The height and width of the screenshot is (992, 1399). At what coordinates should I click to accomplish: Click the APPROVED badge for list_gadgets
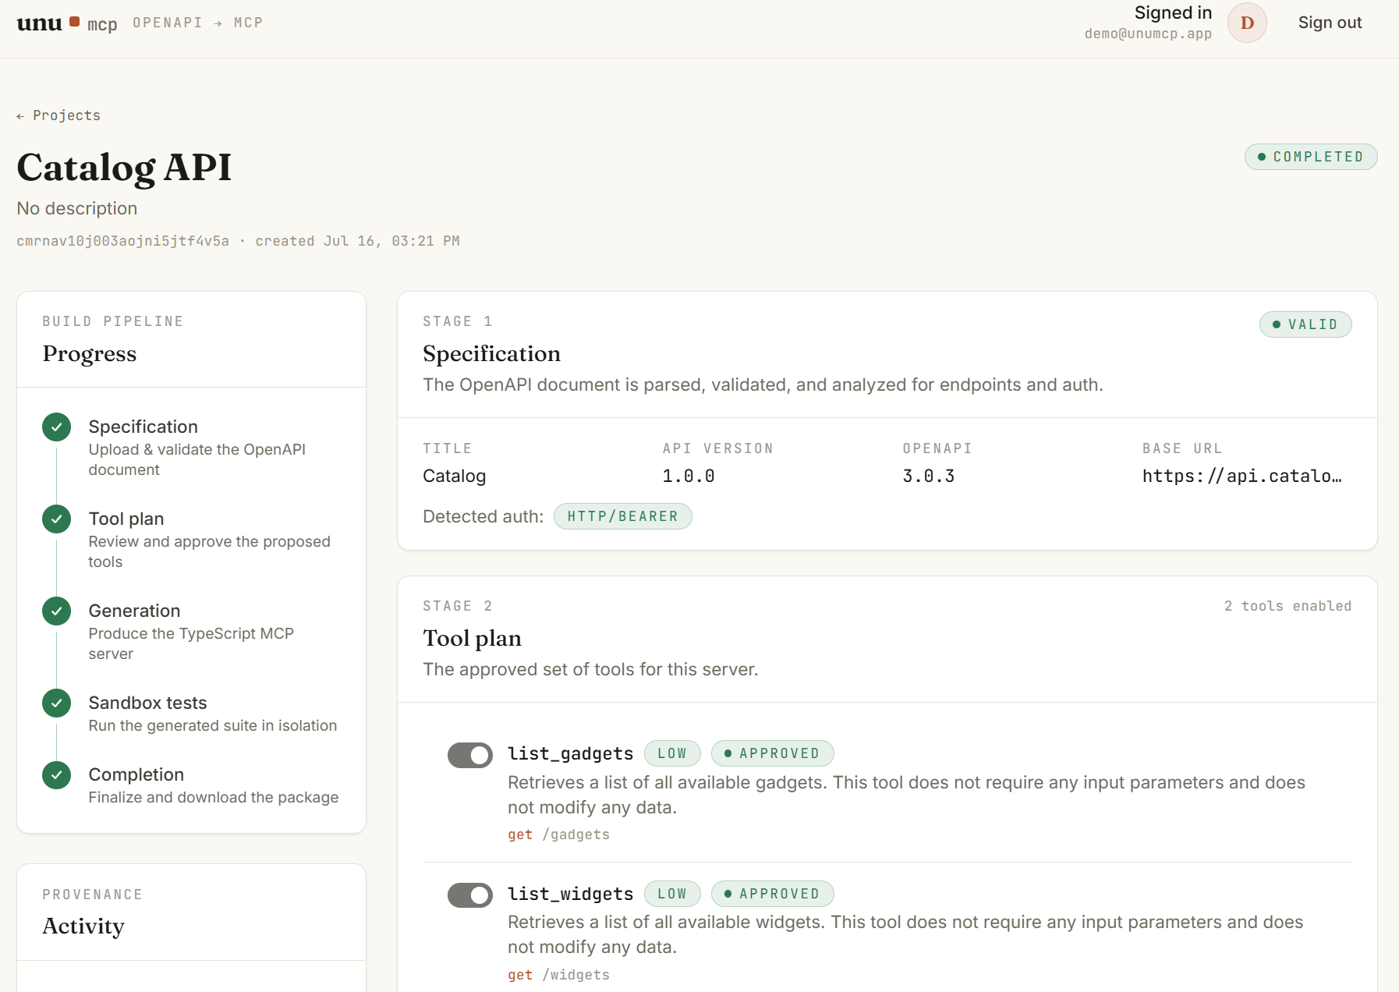(x=772, y=753)
